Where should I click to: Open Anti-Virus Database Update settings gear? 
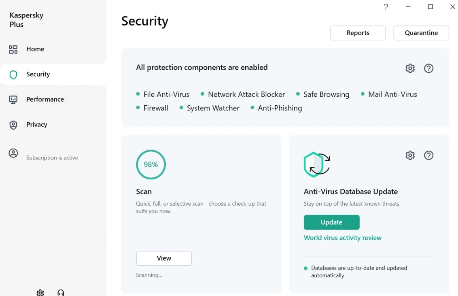pyautogui.click(x=410, y=155)
